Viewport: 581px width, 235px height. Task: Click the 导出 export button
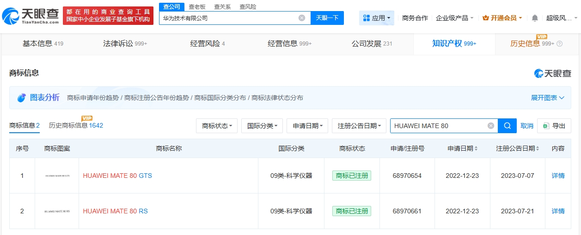pyautogui.click(x=554, y=126)
